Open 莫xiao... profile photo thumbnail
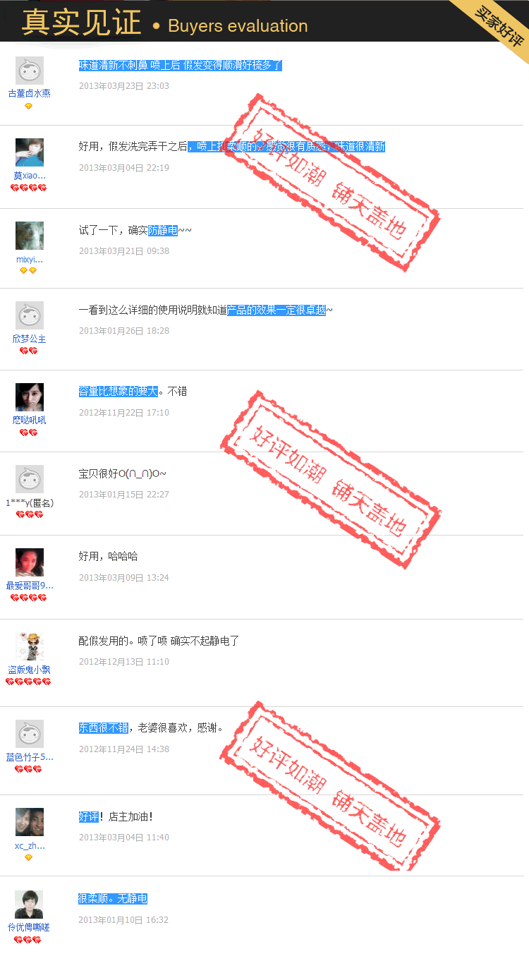Screen dimensions: 529x961 coord(30,152)
